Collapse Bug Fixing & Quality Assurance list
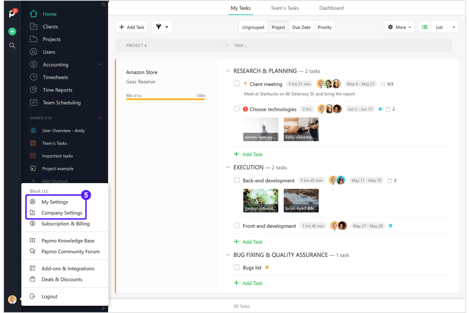 [228, 255]
